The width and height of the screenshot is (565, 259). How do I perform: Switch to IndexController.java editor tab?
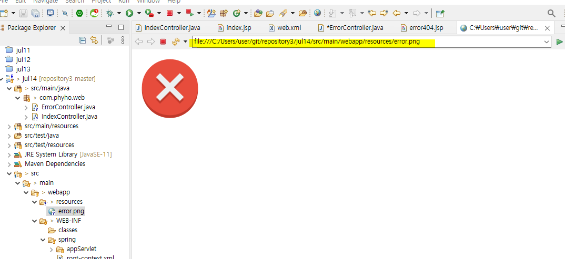click(x=168, y=28)
